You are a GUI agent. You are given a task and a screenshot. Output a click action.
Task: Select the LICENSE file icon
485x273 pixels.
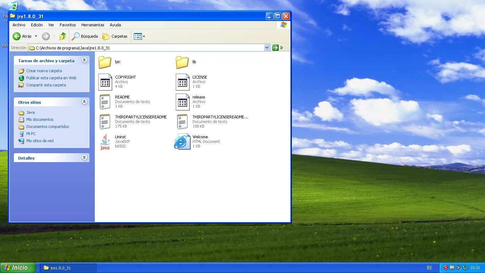click(x=182, y=82)
